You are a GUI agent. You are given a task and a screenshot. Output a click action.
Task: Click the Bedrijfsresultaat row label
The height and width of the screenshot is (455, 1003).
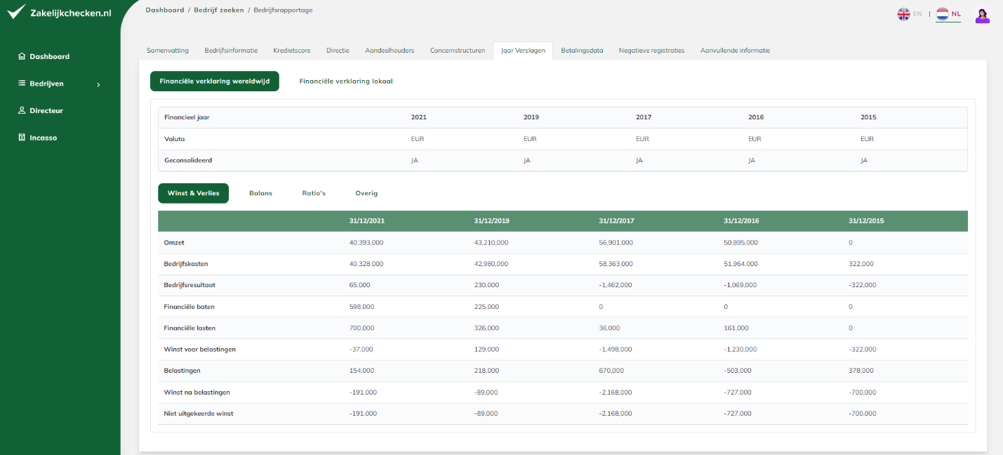[190, 285]
